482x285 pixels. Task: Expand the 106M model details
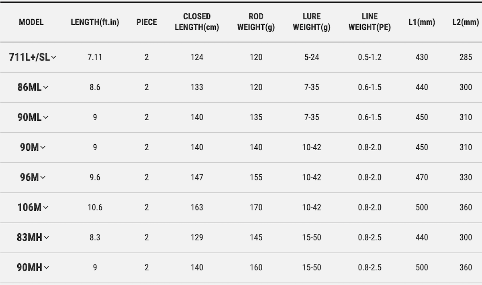point(45,208)
